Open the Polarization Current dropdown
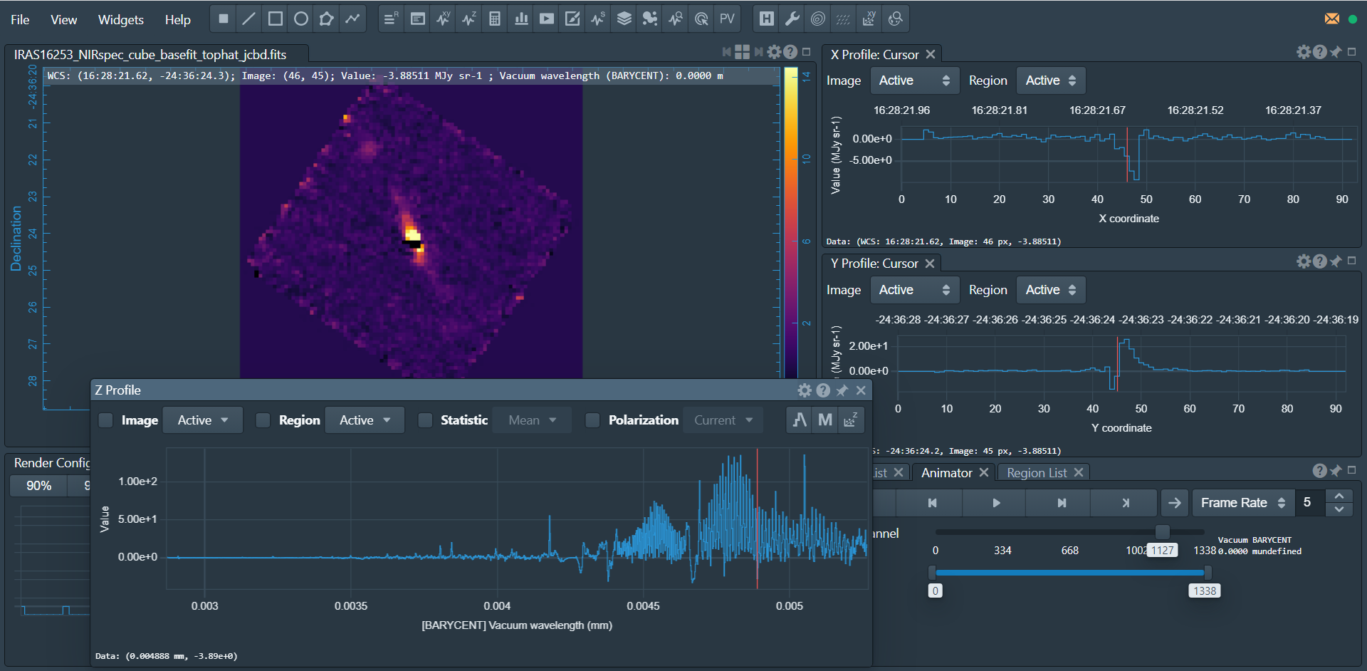This screenshot has width=1367, height=671. click(x=723, y=420)
